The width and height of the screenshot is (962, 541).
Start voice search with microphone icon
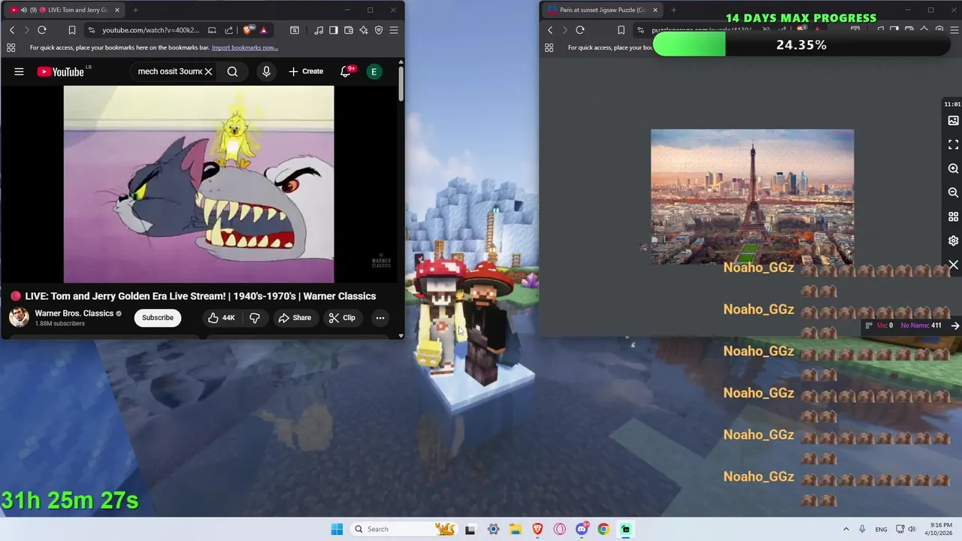pos(266,71)
